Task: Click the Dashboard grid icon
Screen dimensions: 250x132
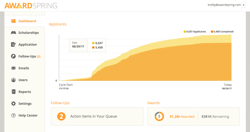Action: (x=14, y=21)
